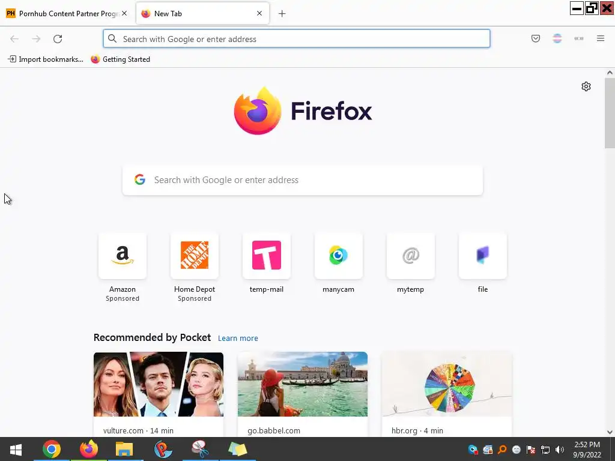Click the 'hbr.org · 4 min' caption
This screenshot has height=461, width=615.
pyautogui.click(x=417, y=430)
